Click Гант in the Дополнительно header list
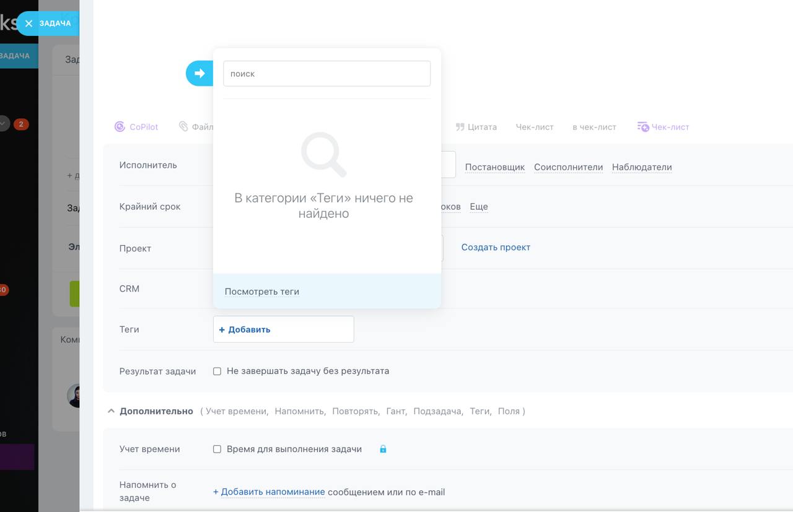 396,411
